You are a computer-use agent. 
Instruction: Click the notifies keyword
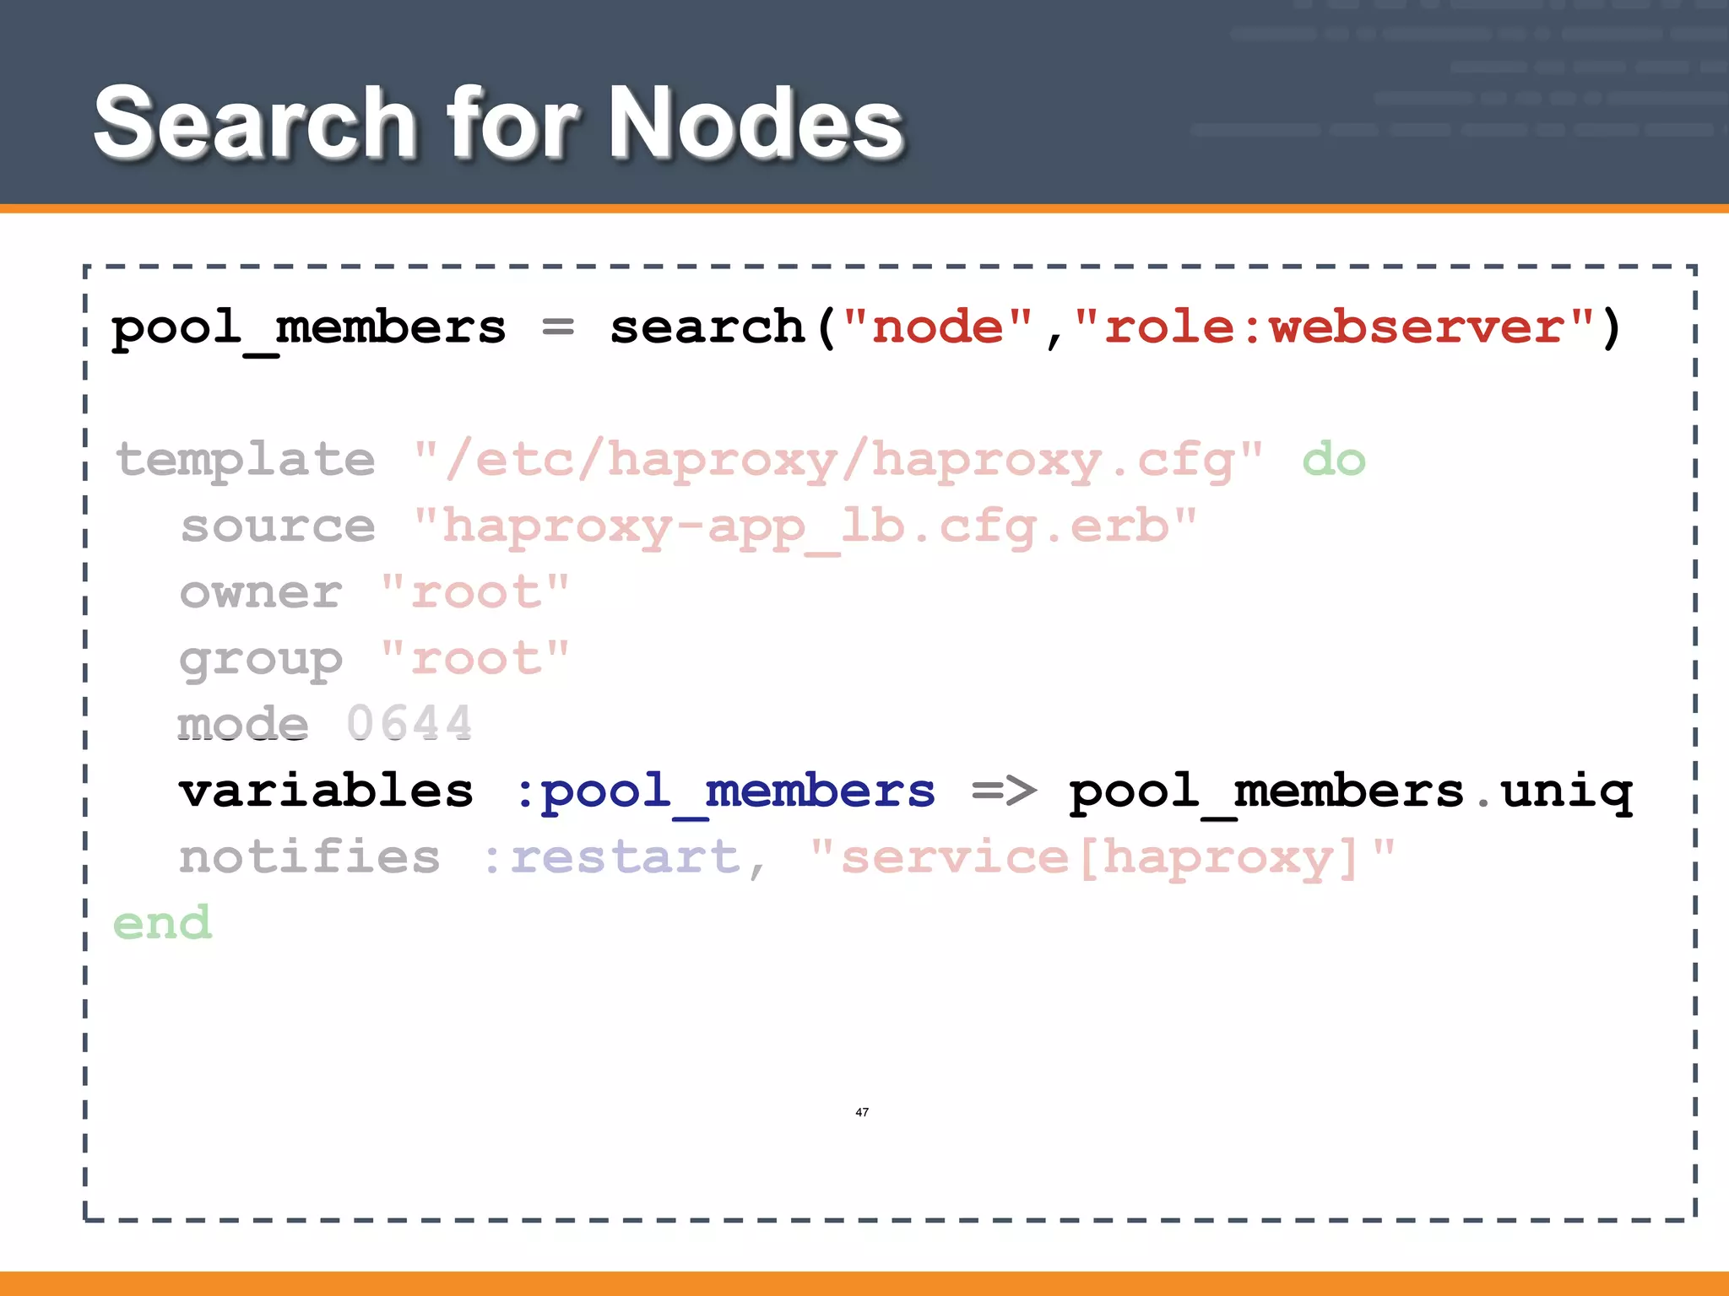(x=310, y=856)
